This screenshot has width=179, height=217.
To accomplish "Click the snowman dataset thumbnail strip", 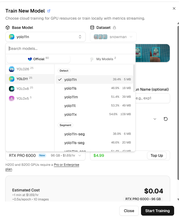I will click(x=101, y=37).
